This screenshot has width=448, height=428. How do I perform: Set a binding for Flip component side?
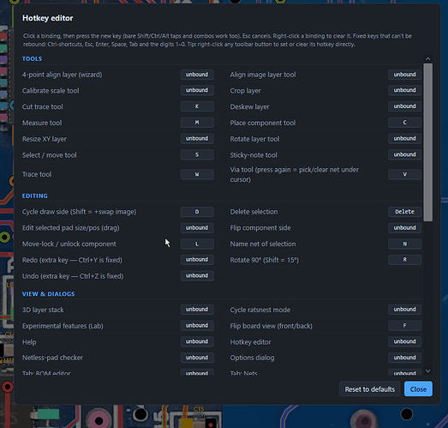[x=404, y=228]
